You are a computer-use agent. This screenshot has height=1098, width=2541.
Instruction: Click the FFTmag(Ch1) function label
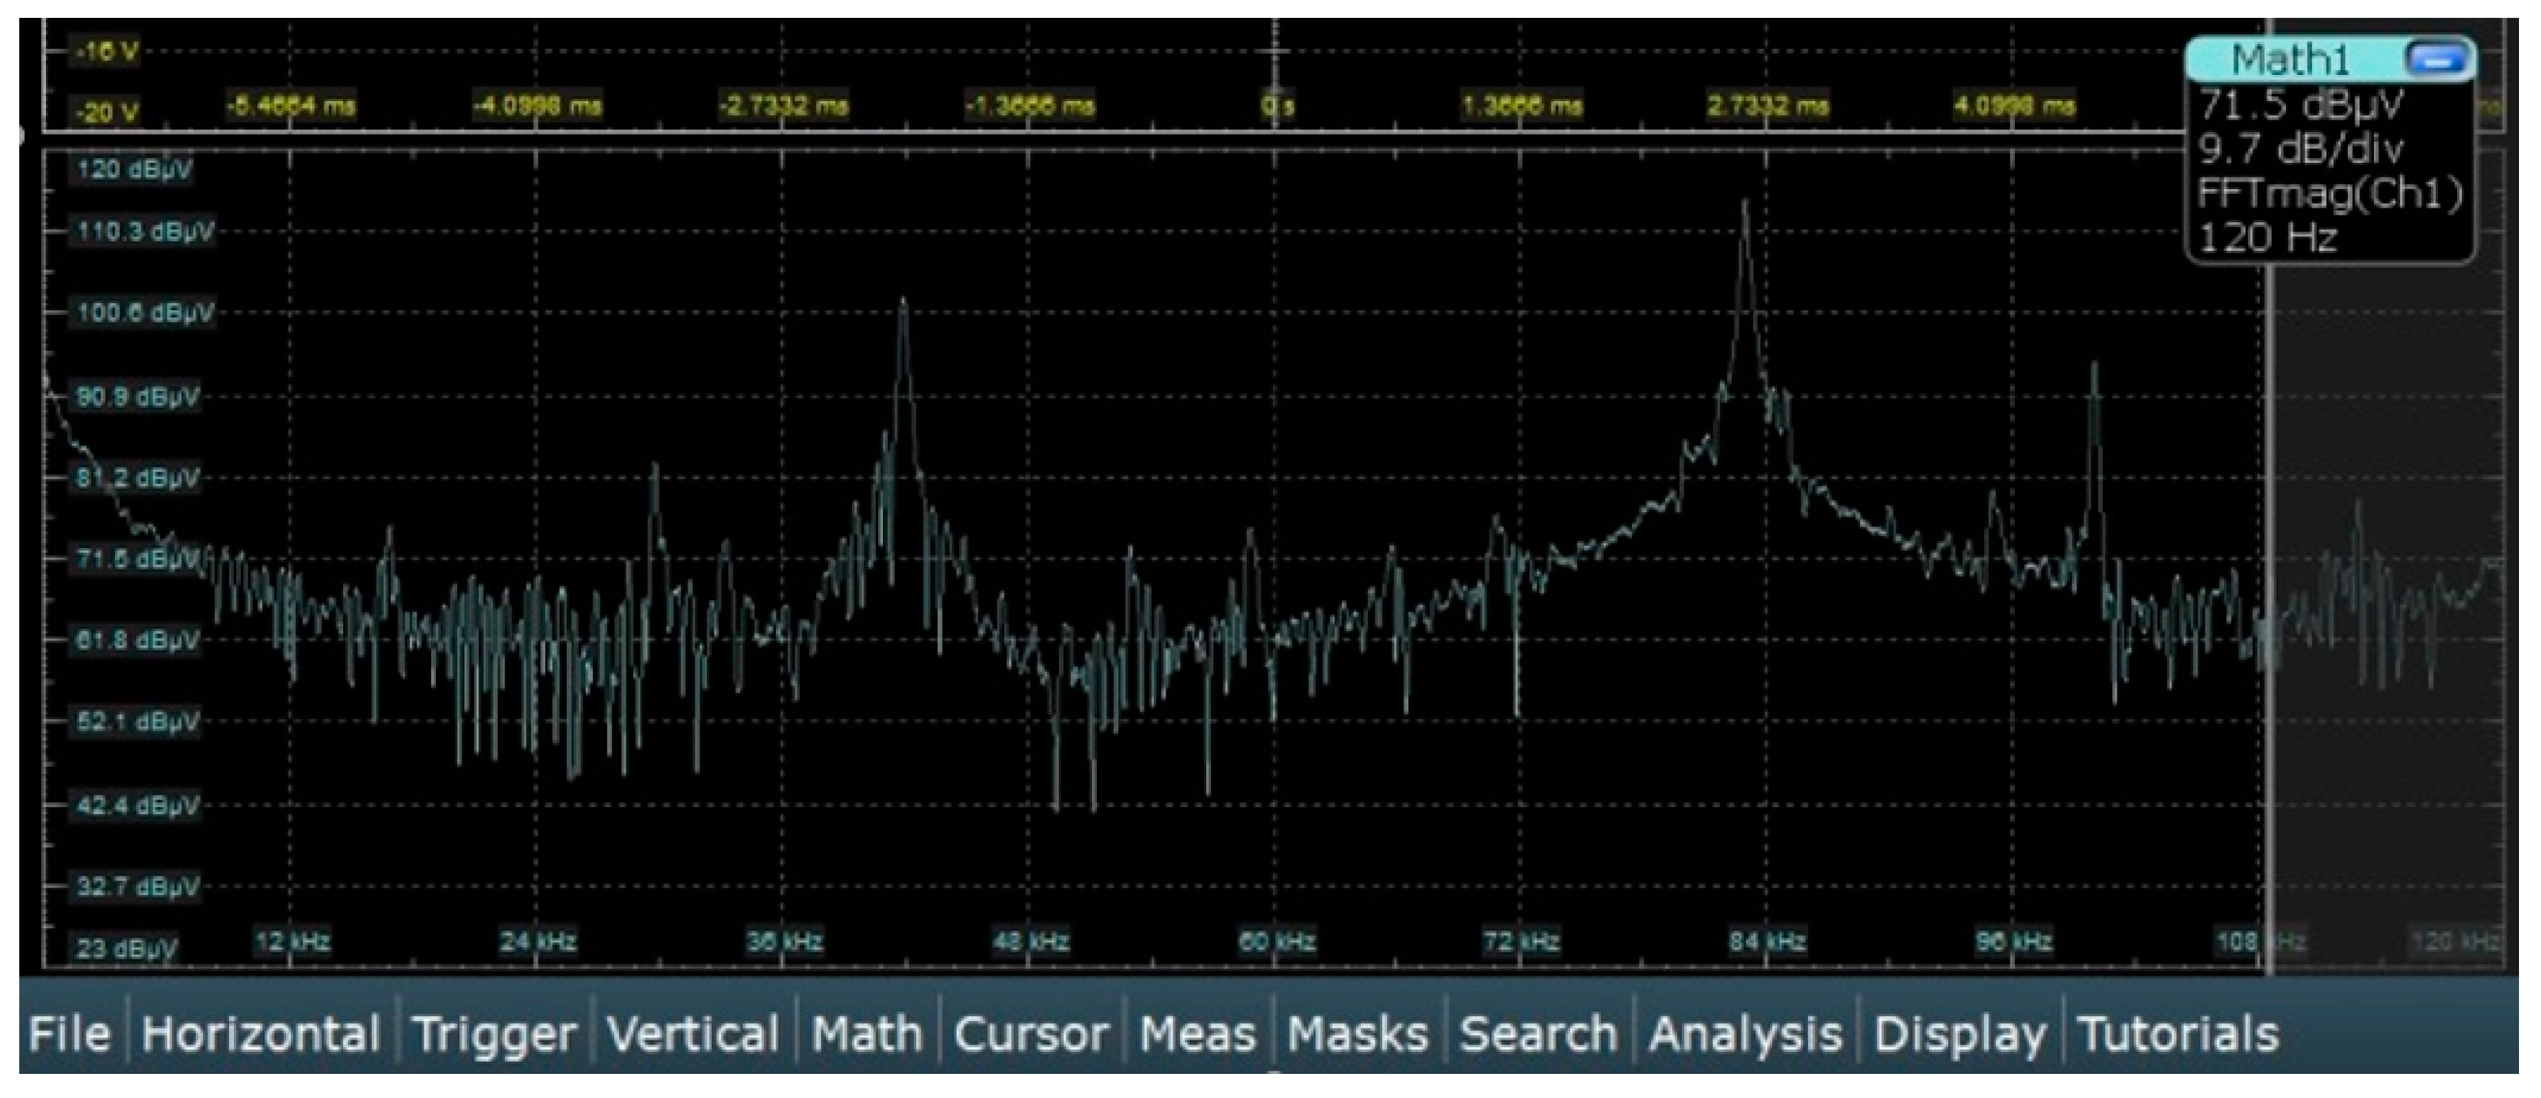[2329, 193]
